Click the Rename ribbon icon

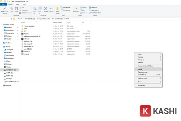51,8
